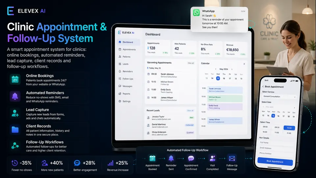Go to next month in dashboard calendar
The height and width of the screenshot is (178, 316).
232,69
